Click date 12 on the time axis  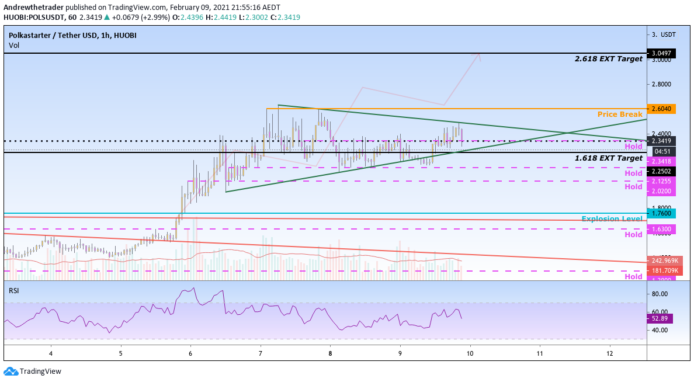pos(610,353)
